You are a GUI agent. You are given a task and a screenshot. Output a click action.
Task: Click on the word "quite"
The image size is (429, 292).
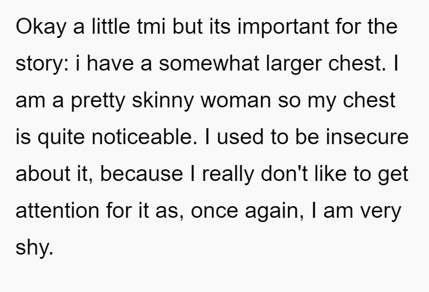[61, 138]
